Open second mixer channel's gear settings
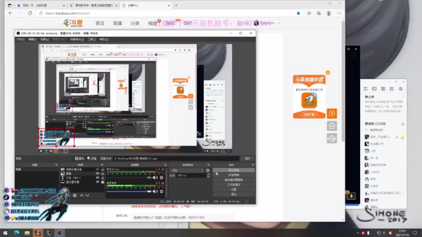 coord(162,192)
